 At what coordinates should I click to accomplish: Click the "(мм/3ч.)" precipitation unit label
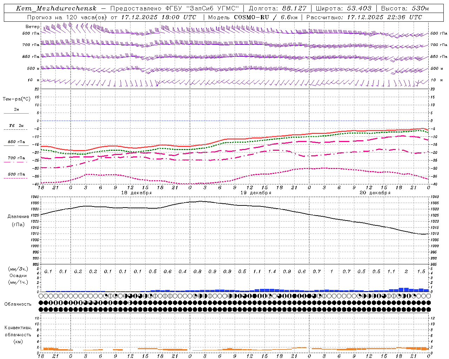(18, 269)
